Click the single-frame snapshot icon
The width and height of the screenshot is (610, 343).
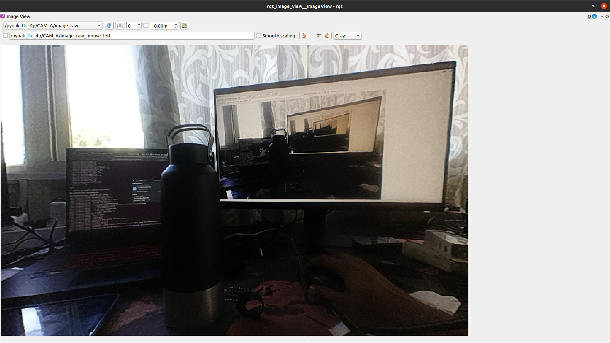[120, 26]
